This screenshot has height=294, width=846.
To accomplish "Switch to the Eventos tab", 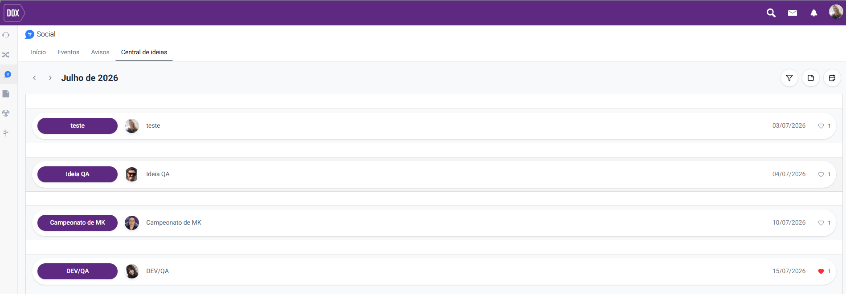I will (x=68, y=52).
